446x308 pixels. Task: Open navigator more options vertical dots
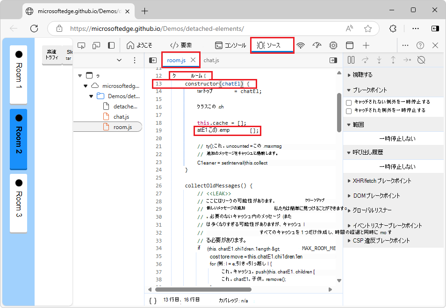pos(135,60)
